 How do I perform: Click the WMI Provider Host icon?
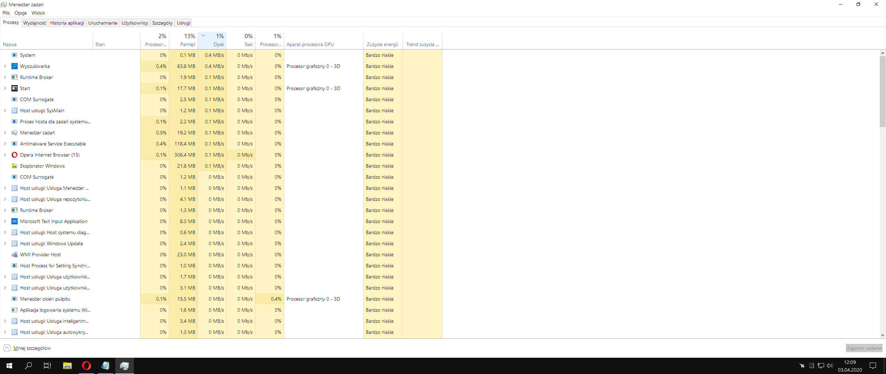(15, 255)
